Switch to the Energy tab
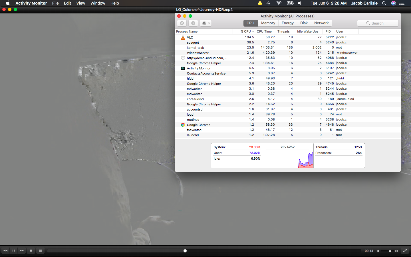Viewport: 411px width, 257px height. (288, 23)
